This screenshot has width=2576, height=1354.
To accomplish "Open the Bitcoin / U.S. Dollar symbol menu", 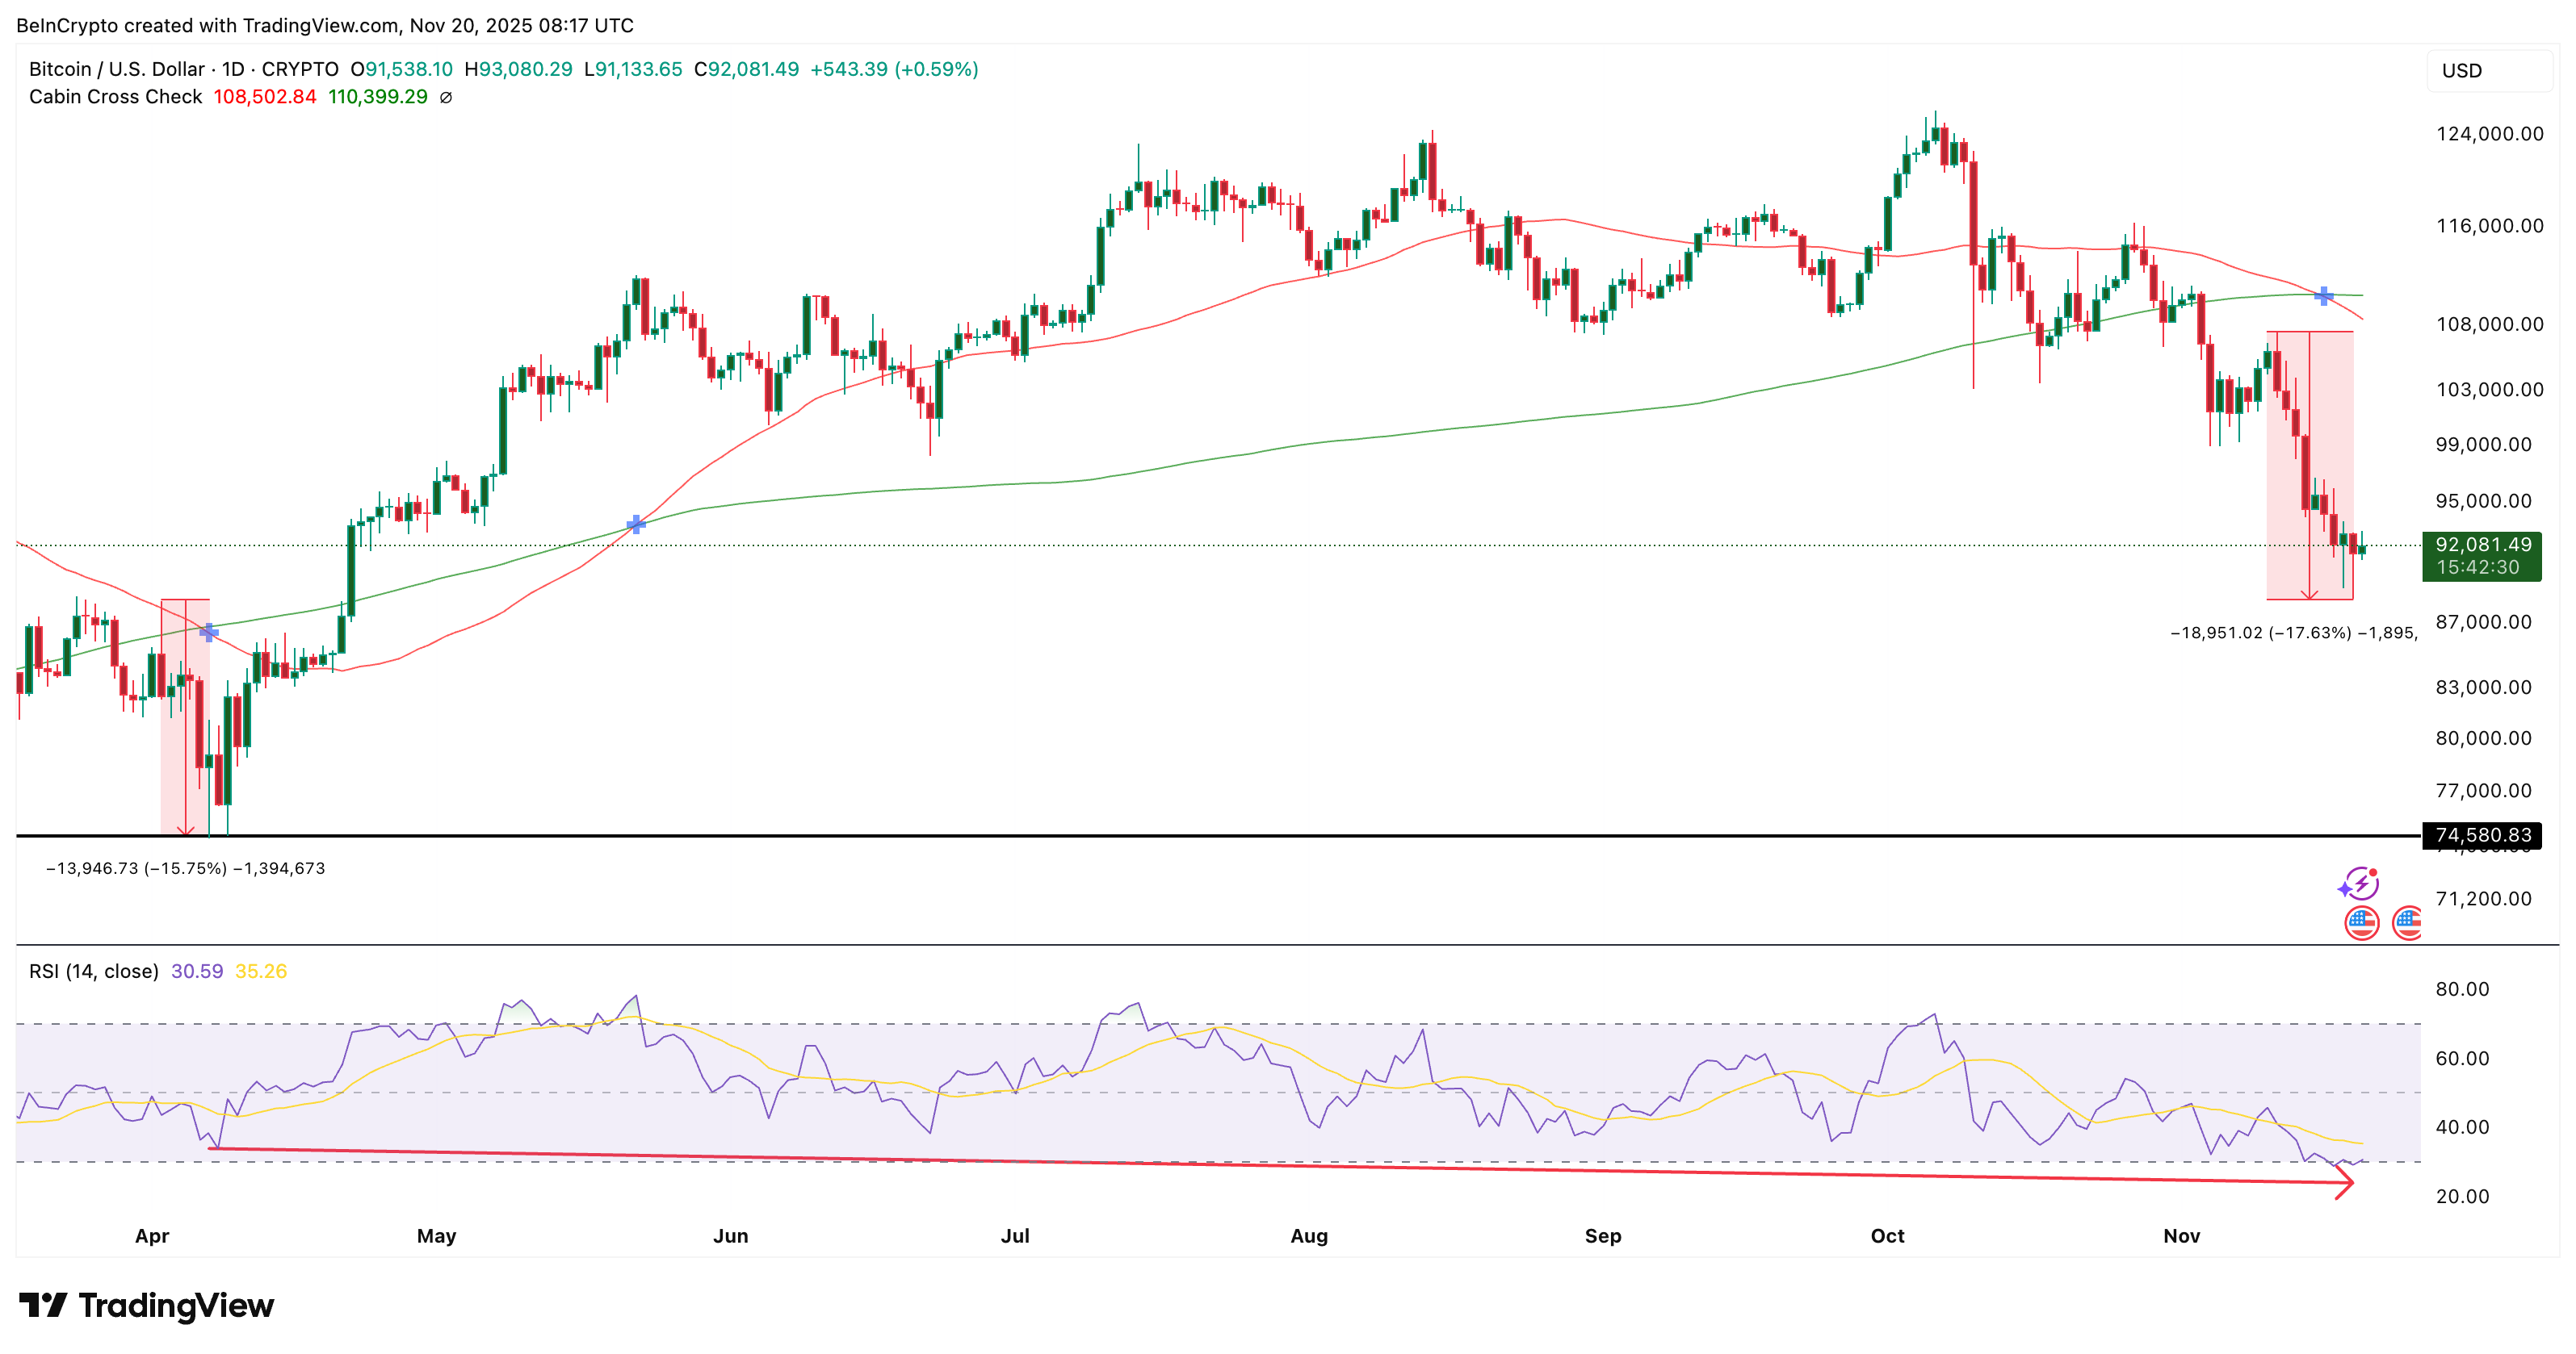I will 119,69.
